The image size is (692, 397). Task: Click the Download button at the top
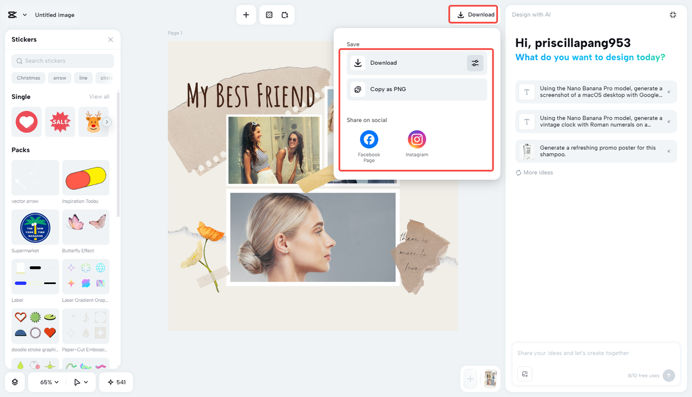[473, 15]
